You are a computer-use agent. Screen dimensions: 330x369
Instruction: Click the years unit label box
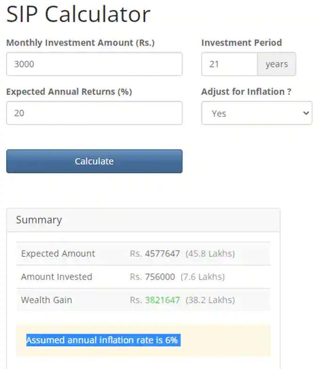[277, 64]
